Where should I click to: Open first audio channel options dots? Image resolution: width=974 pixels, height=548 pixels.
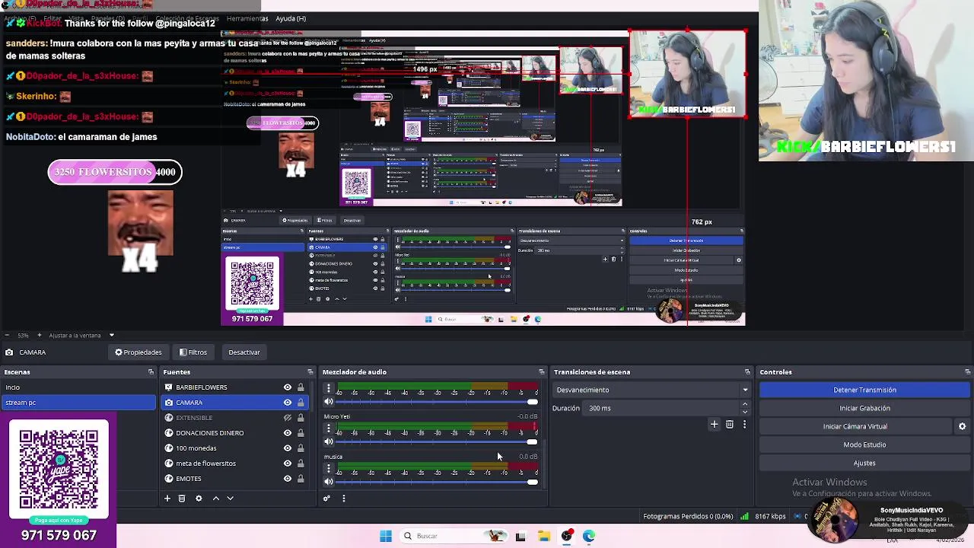[x=329, y=389]
